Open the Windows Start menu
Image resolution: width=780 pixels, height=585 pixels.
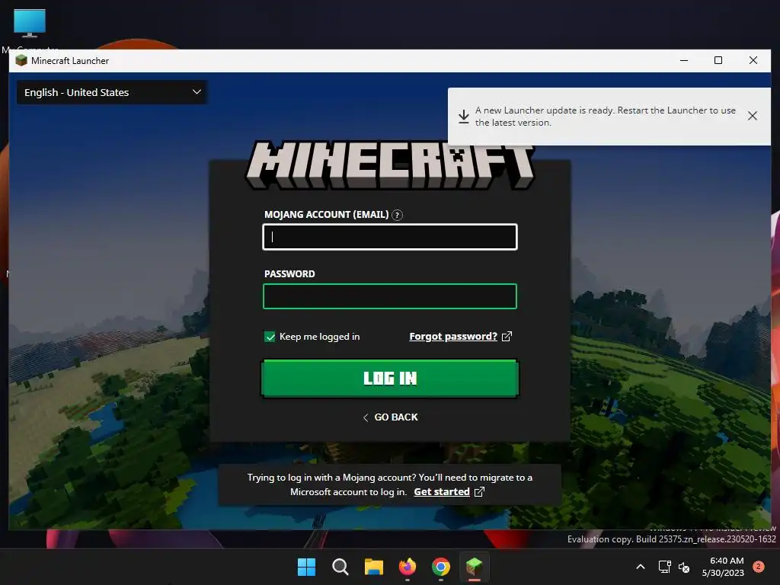[x=306, y=567]
